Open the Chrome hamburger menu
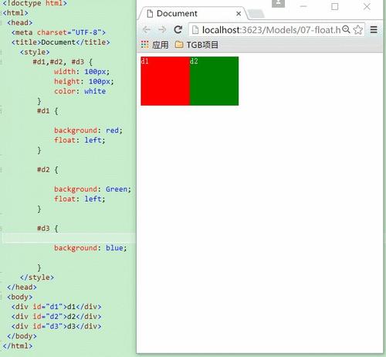The width and height of the screenshot is (386, 357). pos(374,29)
